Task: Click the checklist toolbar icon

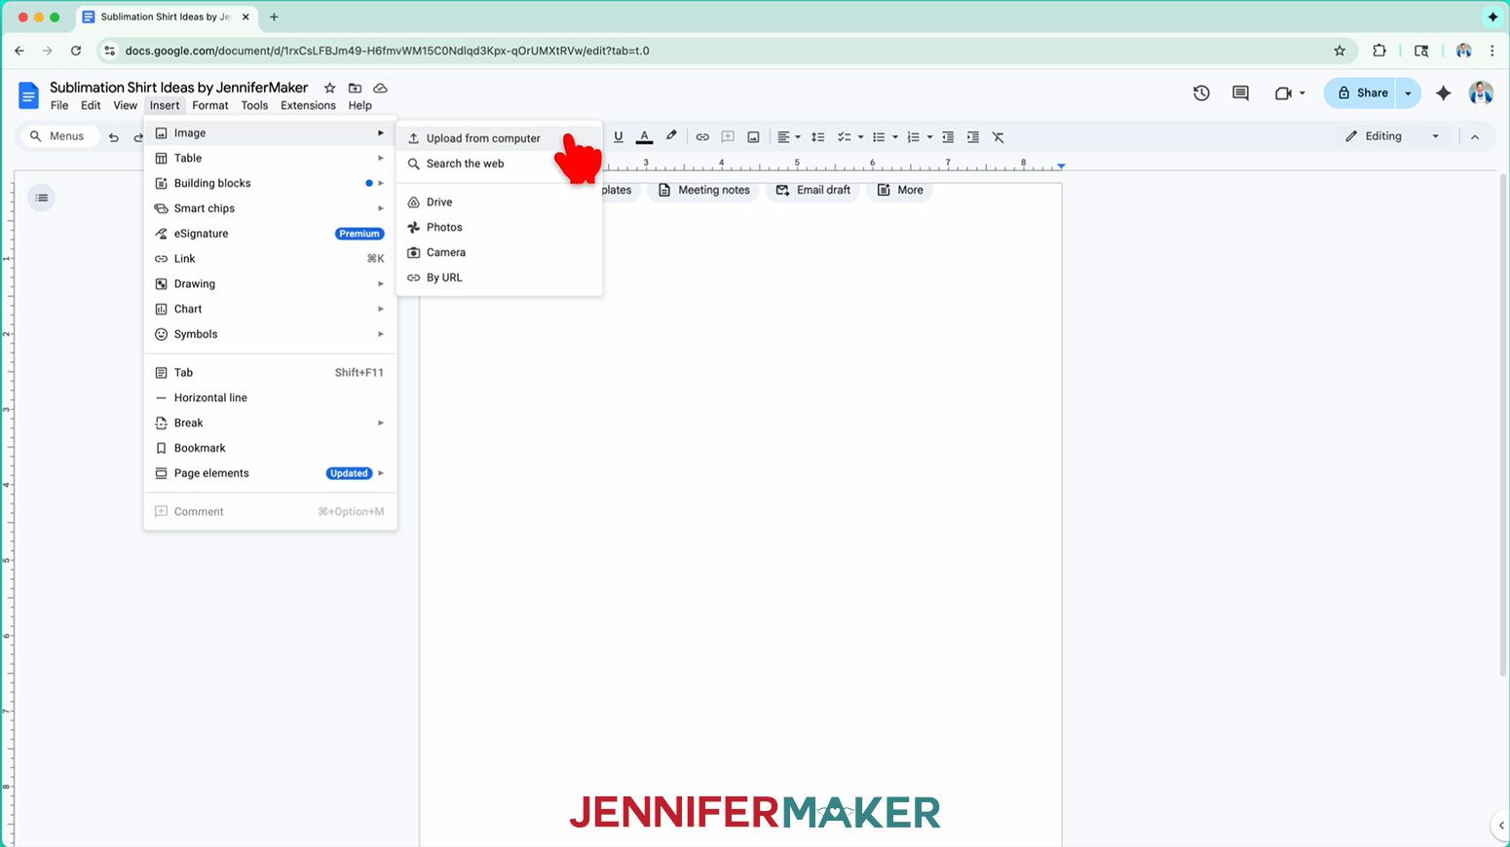Action: pos(844,137)
